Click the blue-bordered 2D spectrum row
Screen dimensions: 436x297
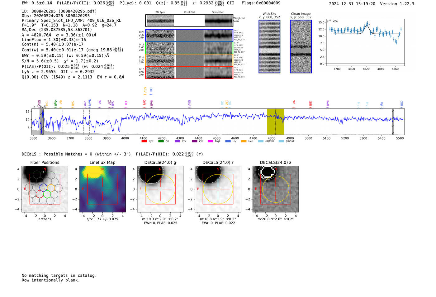click(x=189, y=36)
